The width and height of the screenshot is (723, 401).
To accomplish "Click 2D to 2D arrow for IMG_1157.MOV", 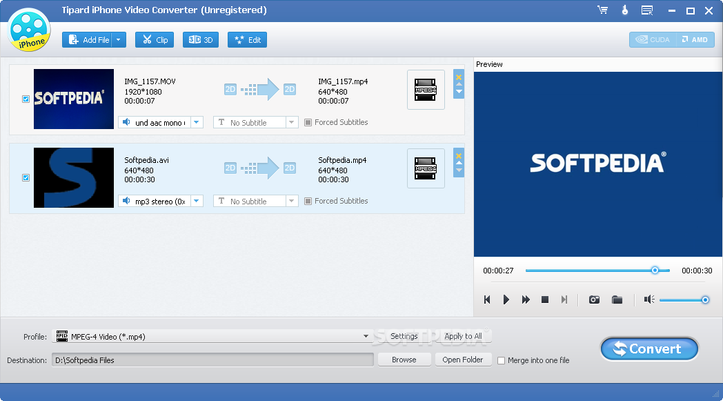I will click(x=260, y=89).
